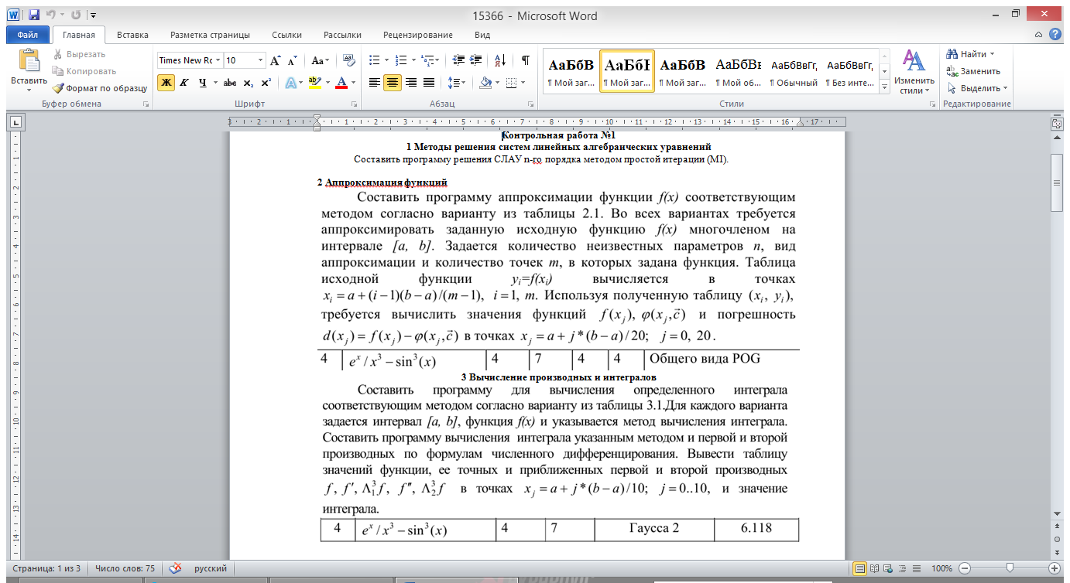The image size is (1070, 583).
Task: Open Word Help with the question mark icon
Action: pos(1055,35)
